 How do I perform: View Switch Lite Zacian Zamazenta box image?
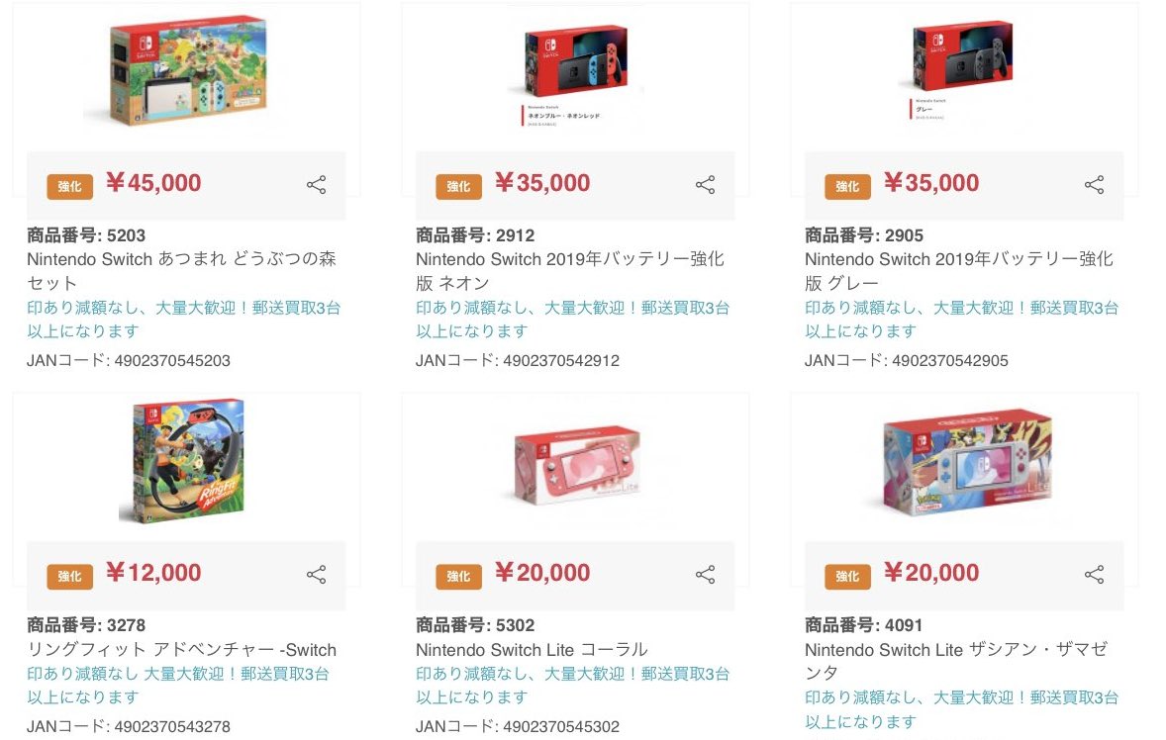coord(964,463)
